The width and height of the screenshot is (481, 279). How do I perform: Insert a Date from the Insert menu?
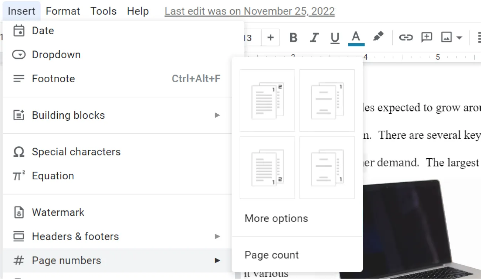[43, 31]
